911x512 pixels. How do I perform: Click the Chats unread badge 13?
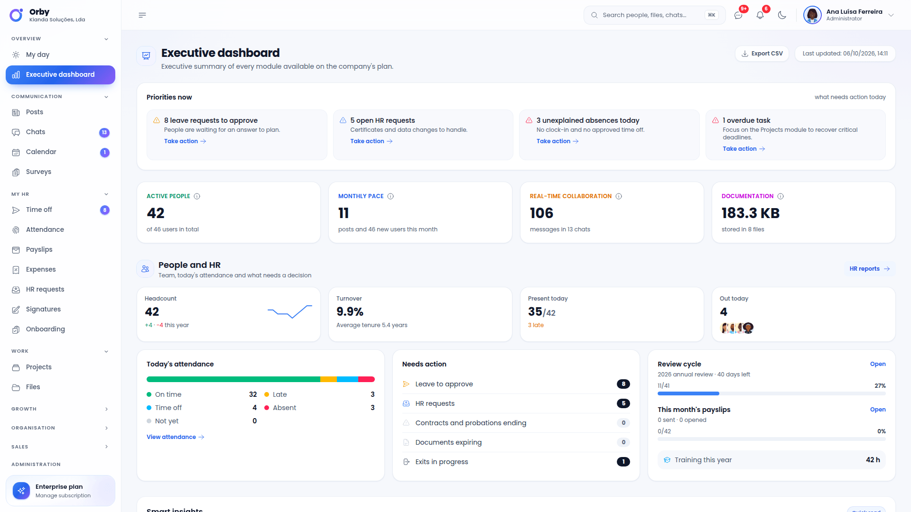(104, 133)
